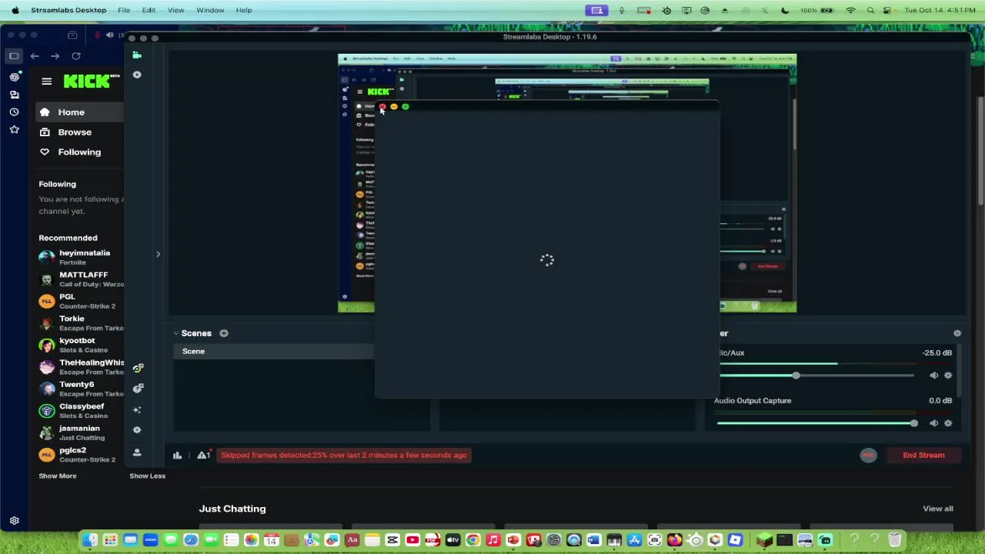Image resolution: width=985 pixels, height=554 pixels.
Task: Open the View menu
Action: tap(175, 10)
